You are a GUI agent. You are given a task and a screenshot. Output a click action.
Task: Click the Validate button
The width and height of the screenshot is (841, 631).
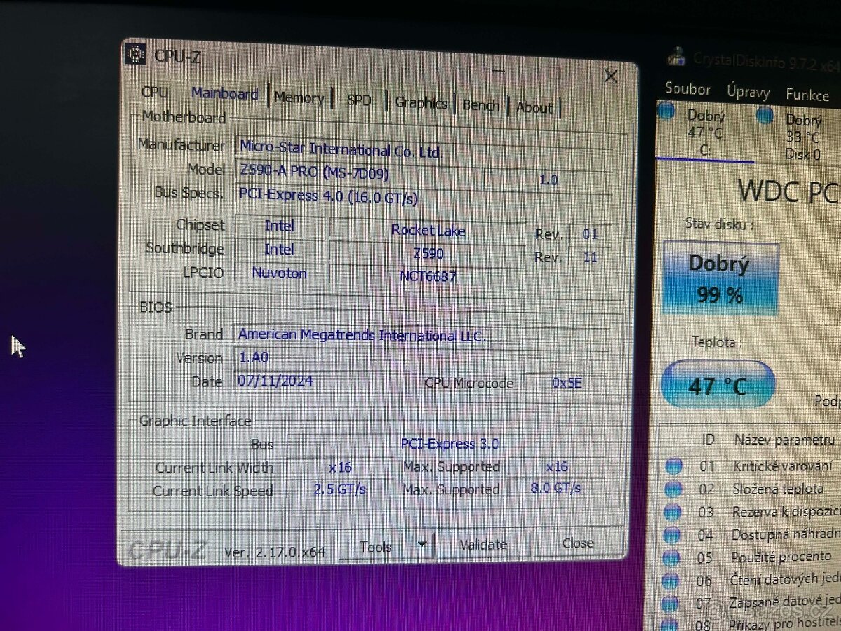[x=484, y=544]
